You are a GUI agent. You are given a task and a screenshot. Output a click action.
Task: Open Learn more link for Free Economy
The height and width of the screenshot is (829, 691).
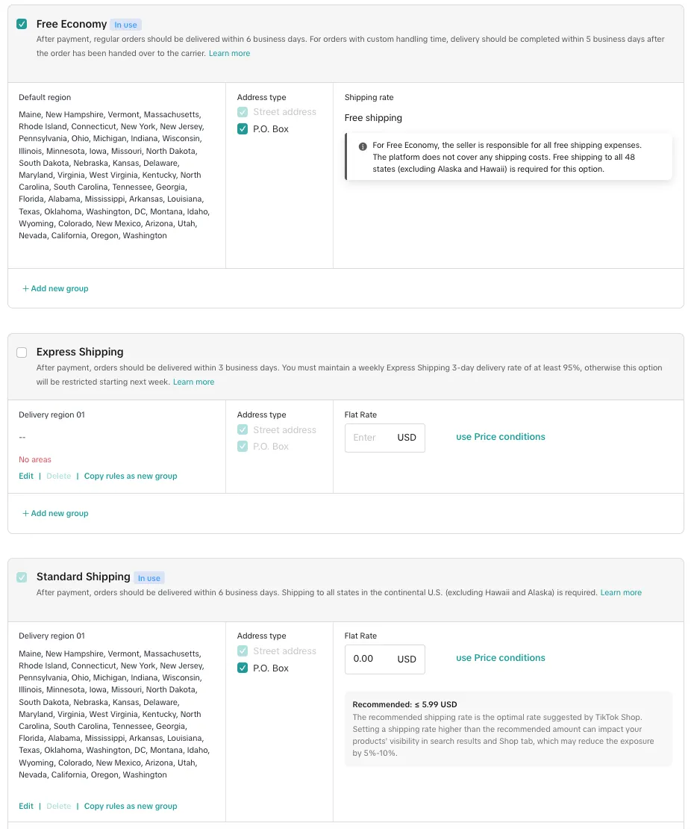[229, 54]
